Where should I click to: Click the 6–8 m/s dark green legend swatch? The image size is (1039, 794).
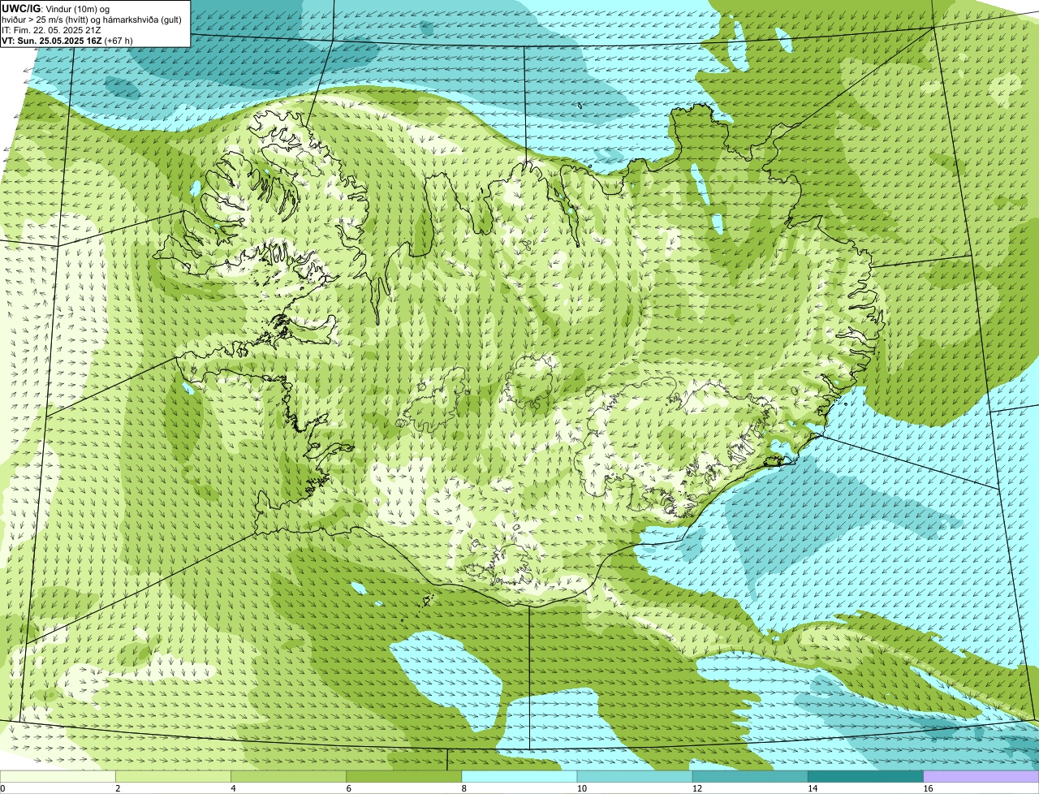click(x=404, y=776)
